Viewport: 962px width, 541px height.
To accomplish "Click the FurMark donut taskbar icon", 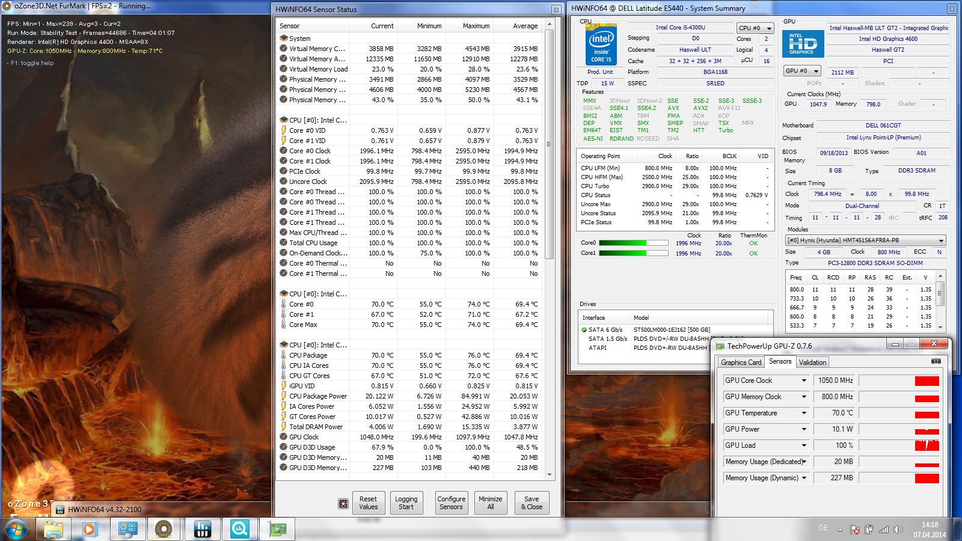I will tap(163, 530).
